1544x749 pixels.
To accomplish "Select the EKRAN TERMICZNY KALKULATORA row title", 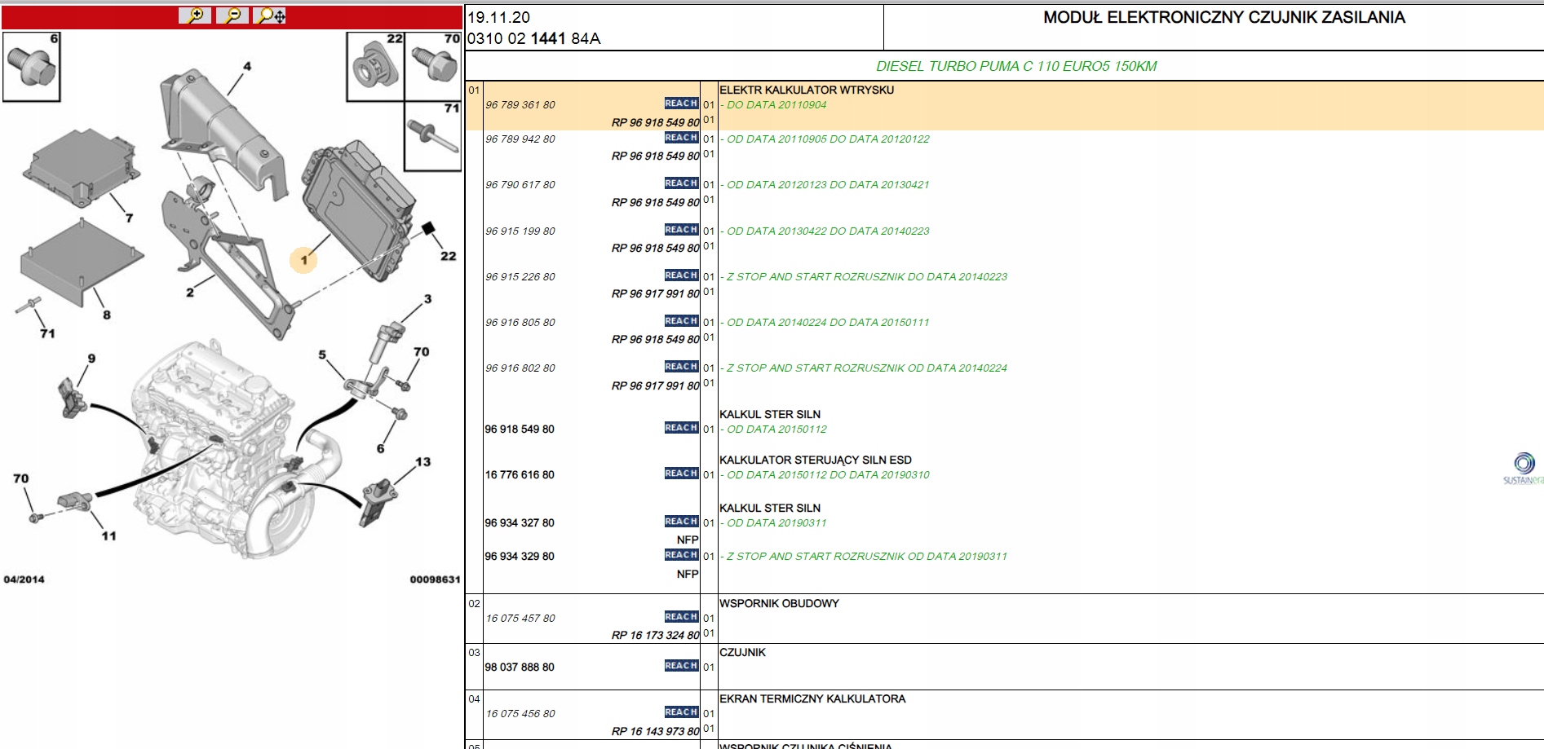I will 812,699.
